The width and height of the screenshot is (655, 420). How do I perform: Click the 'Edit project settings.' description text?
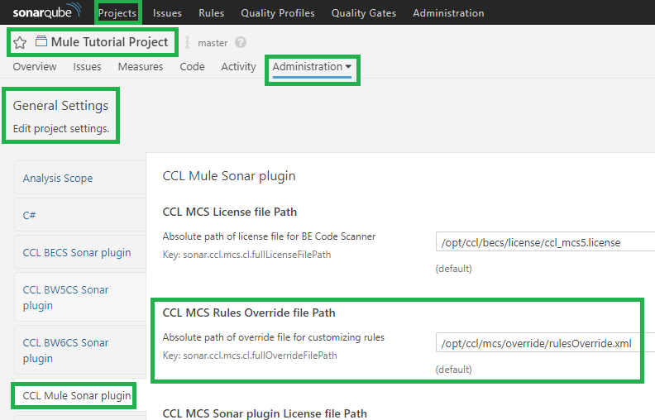pos(61,129)
